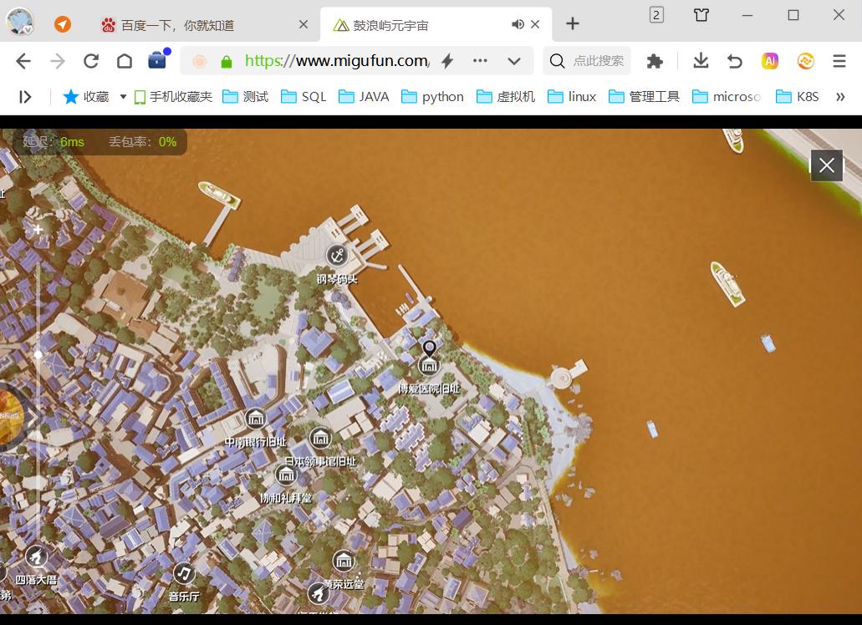Select the 音乐厅 music note marker

(x=184, y=573)
